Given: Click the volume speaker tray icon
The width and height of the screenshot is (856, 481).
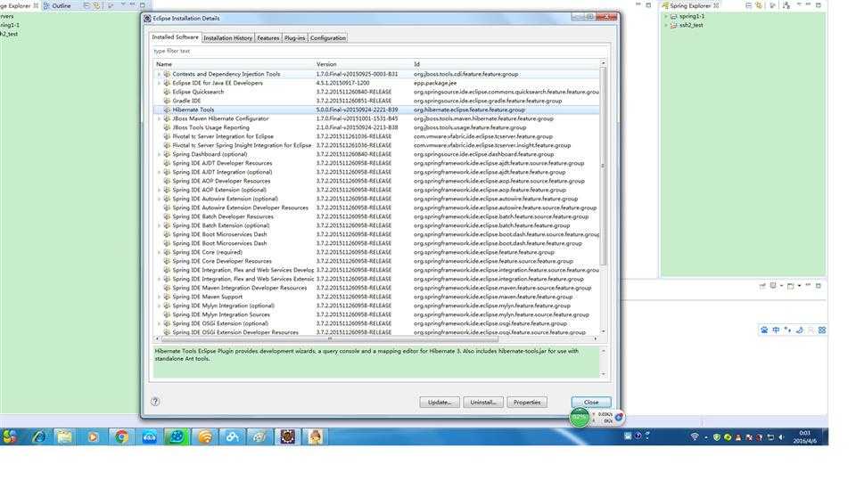Looking at the screenshot, I should click(x=781, y=437).
